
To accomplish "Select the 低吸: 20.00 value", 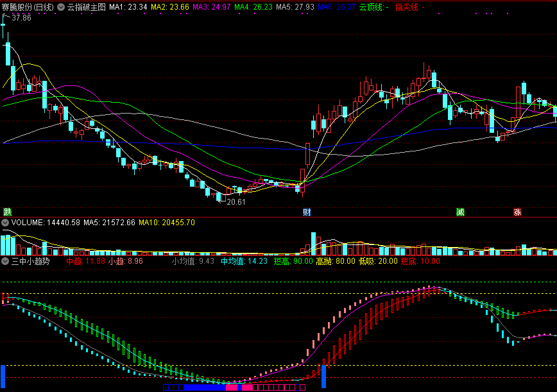I will tap(378, 261).
